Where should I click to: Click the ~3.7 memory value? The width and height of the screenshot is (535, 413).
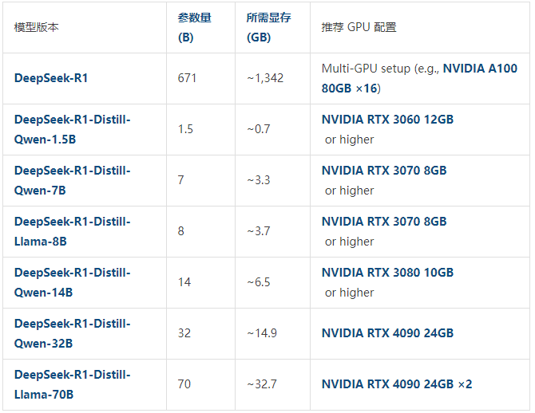[x=258, y=231]
